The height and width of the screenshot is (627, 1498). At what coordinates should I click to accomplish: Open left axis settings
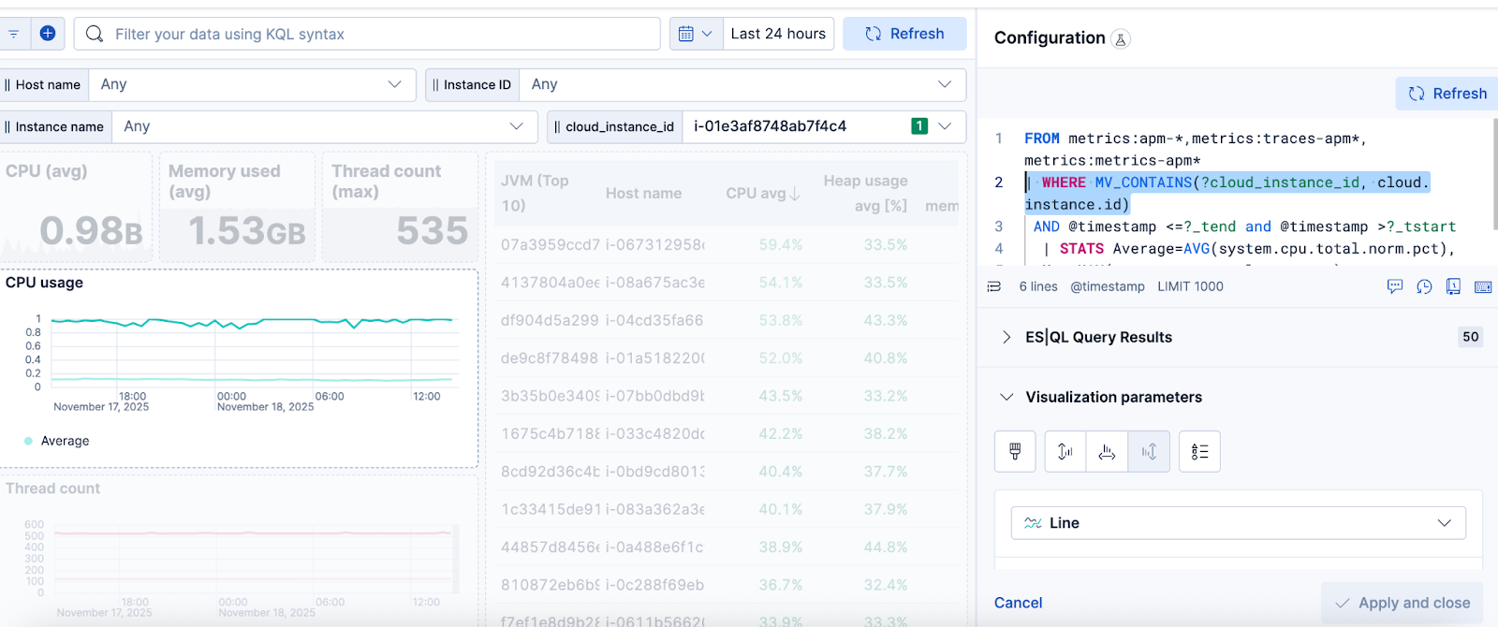pos(1065,452)
